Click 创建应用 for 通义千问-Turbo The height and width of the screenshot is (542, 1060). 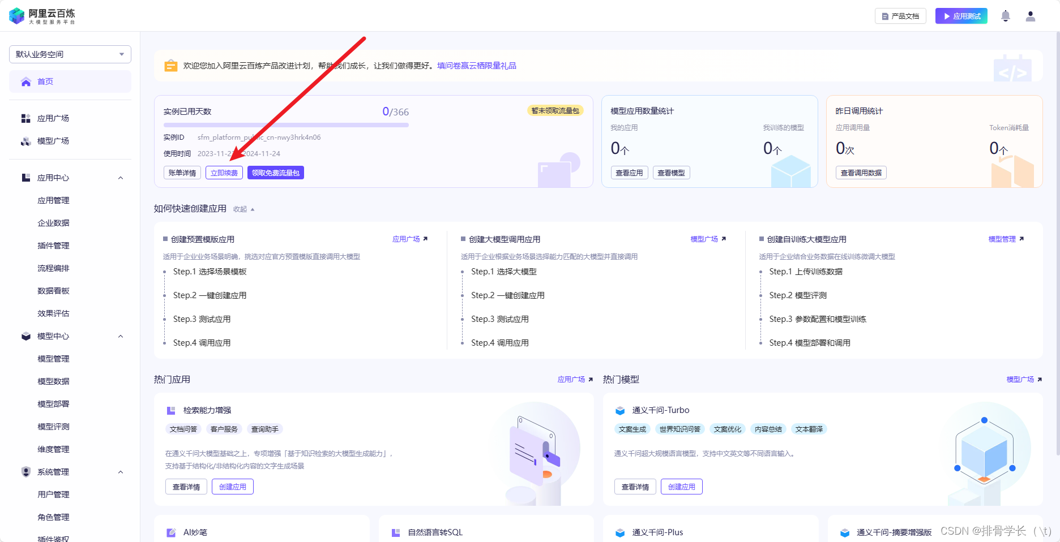pyautogui.click(x=682, y=487)
